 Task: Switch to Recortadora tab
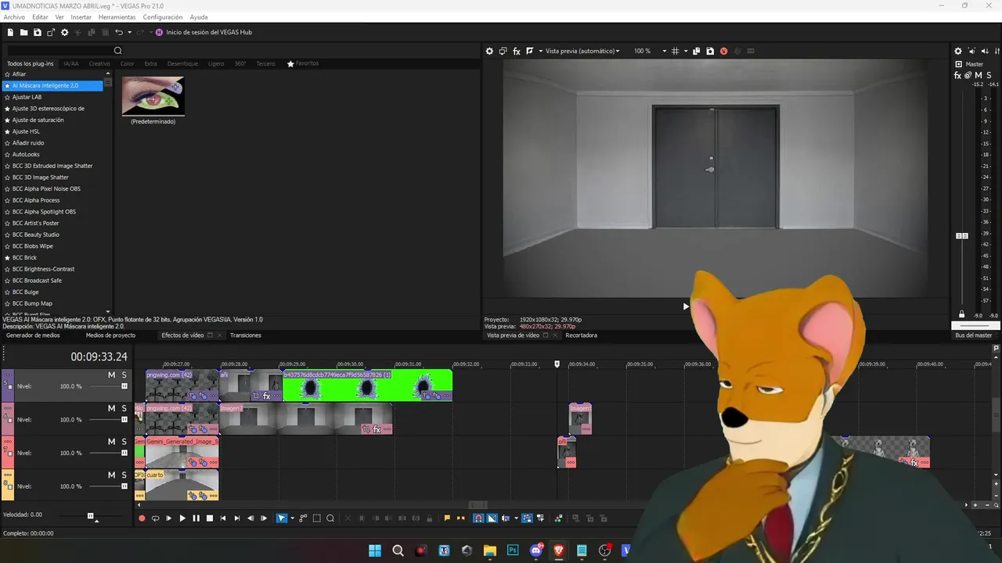(581, 335)
